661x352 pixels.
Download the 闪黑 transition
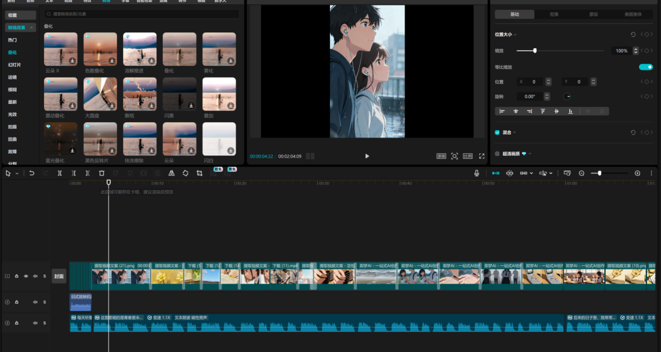click(x=192, y=105)
